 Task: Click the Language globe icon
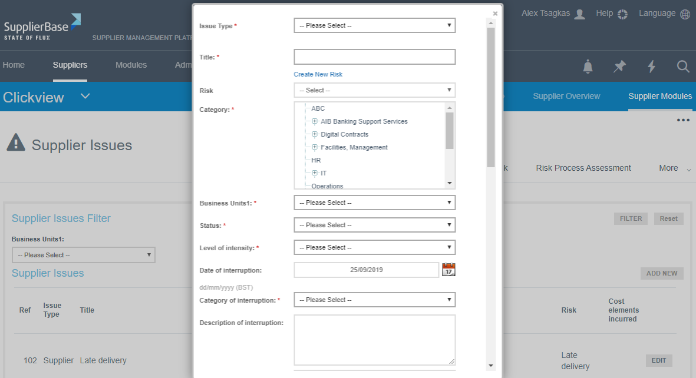point(685,14)
